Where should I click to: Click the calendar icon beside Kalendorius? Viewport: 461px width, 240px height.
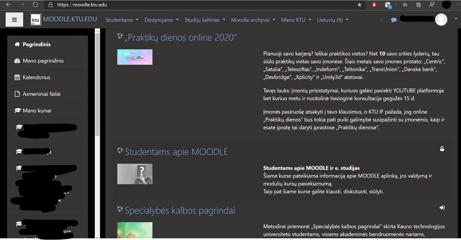click(17, 77)
